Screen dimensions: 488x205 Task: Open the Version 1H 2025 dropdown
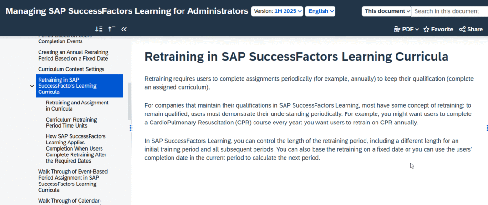click(x=277, y=11)
